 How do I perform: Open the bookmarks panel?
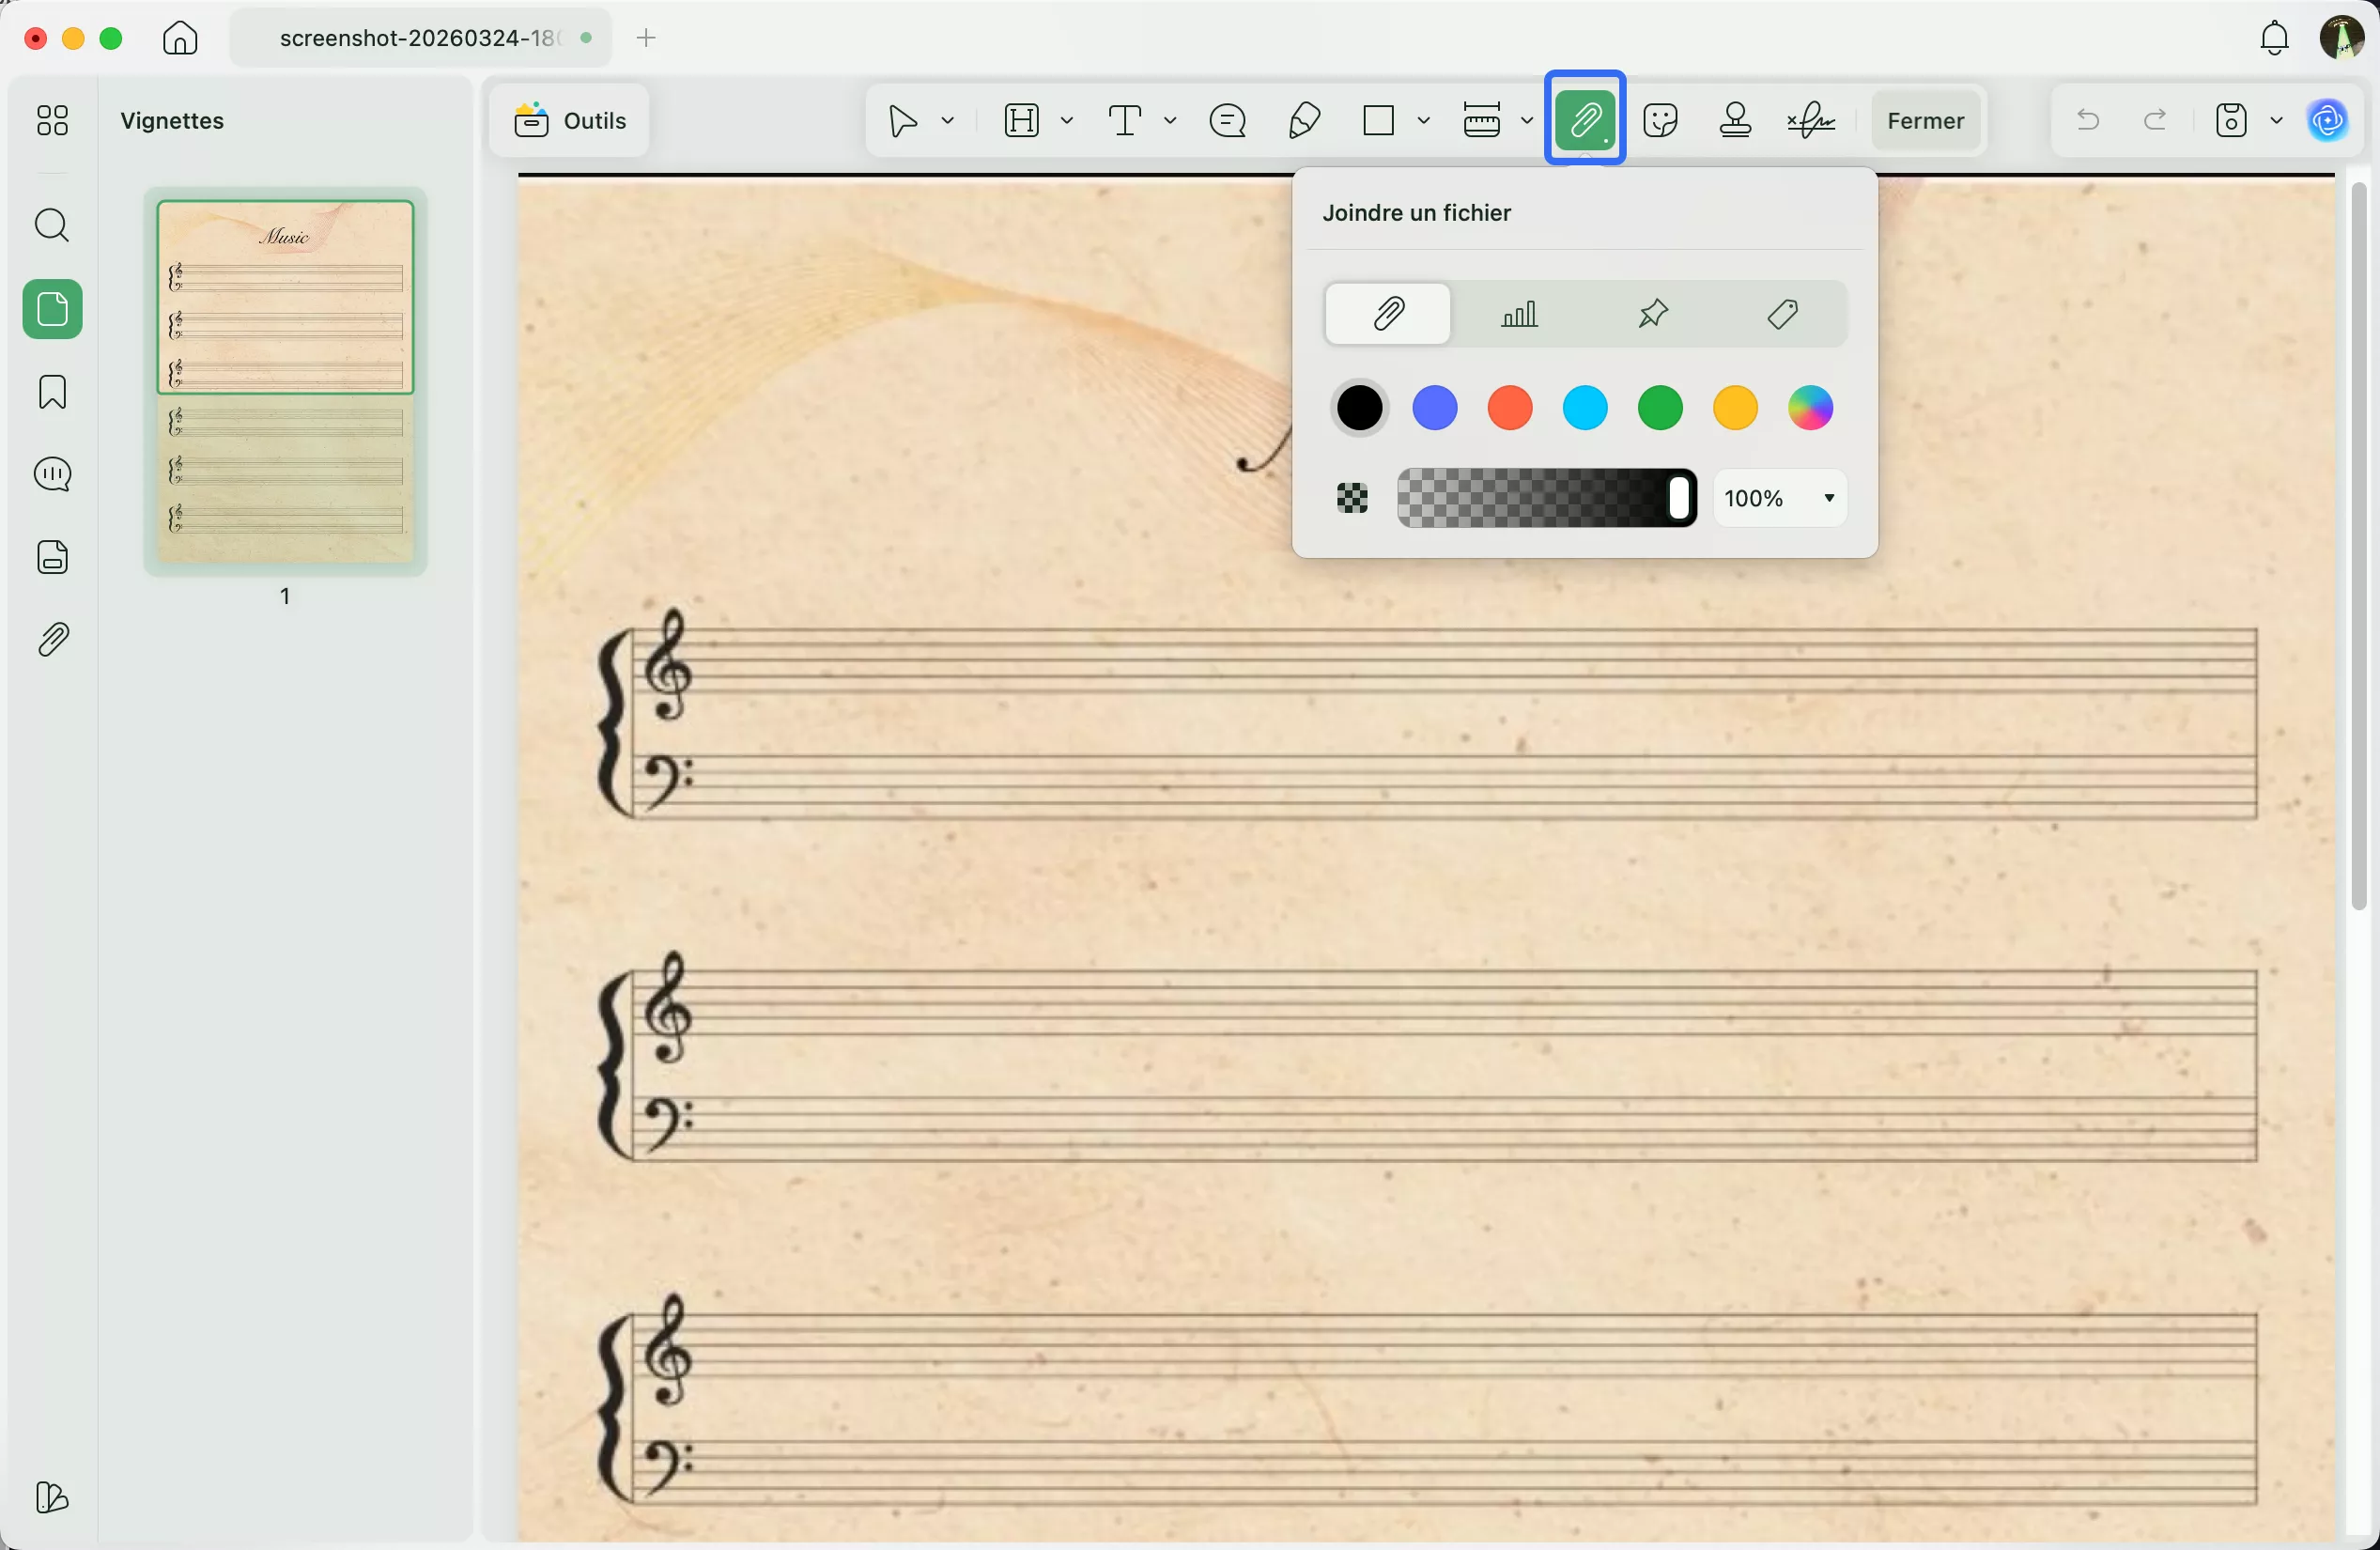point(52,392)
